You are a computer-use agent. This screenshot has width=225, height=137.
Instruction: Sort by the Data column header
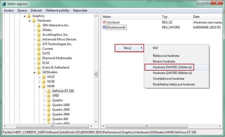(207, 17)
